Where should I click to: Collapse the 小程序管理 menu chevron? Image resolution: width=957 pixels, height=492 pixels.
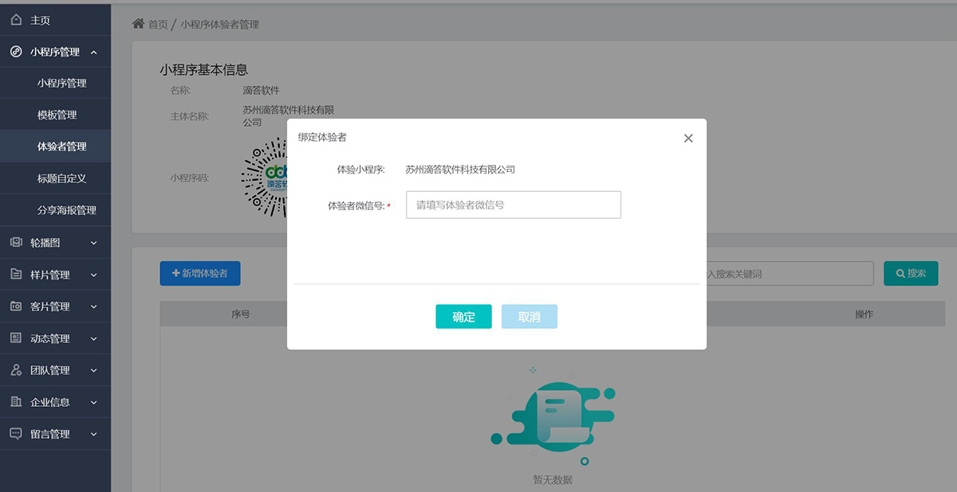tap(94, 53)
